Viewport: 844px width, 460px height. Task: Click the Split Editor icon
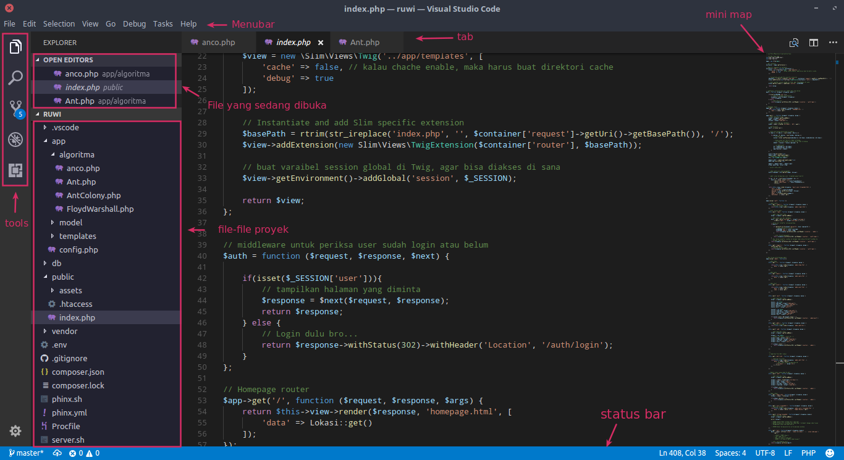pyautogui.click(x=813, y=42)
